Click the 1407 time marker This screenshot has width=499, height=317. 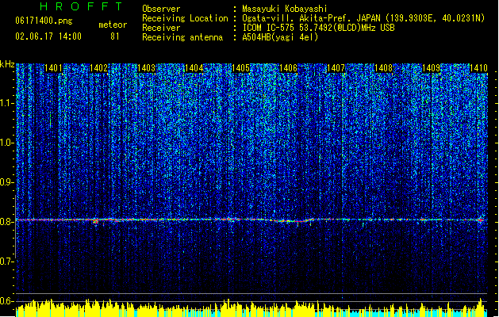336,68
